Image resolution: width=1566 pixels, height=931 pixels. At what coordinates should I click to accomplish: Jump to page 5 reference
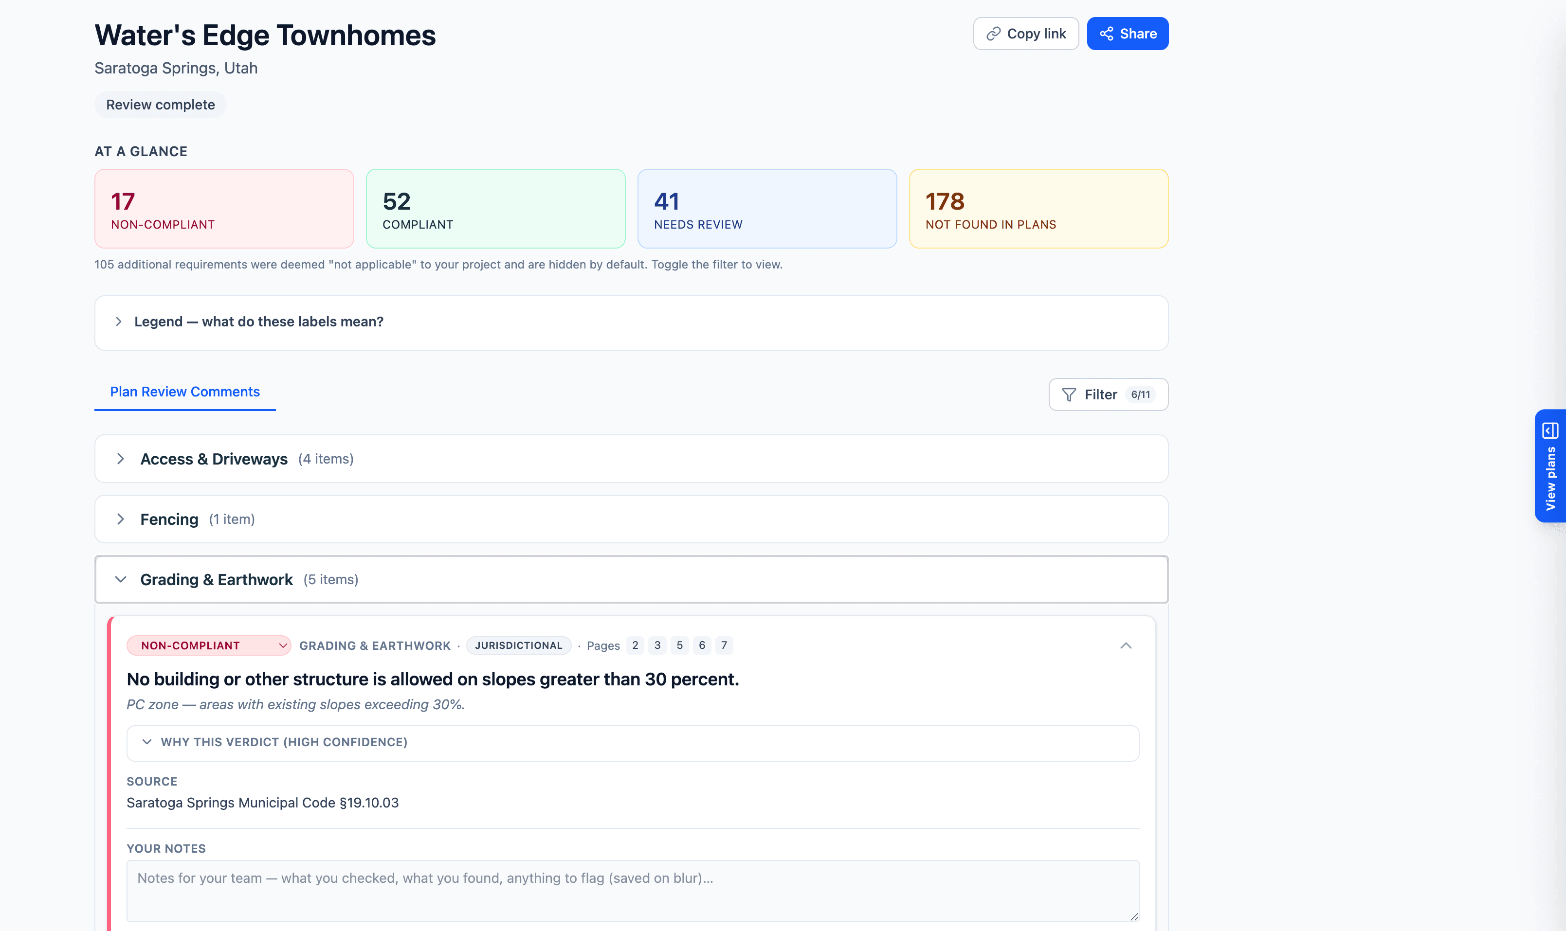click(x=680, y=645)
